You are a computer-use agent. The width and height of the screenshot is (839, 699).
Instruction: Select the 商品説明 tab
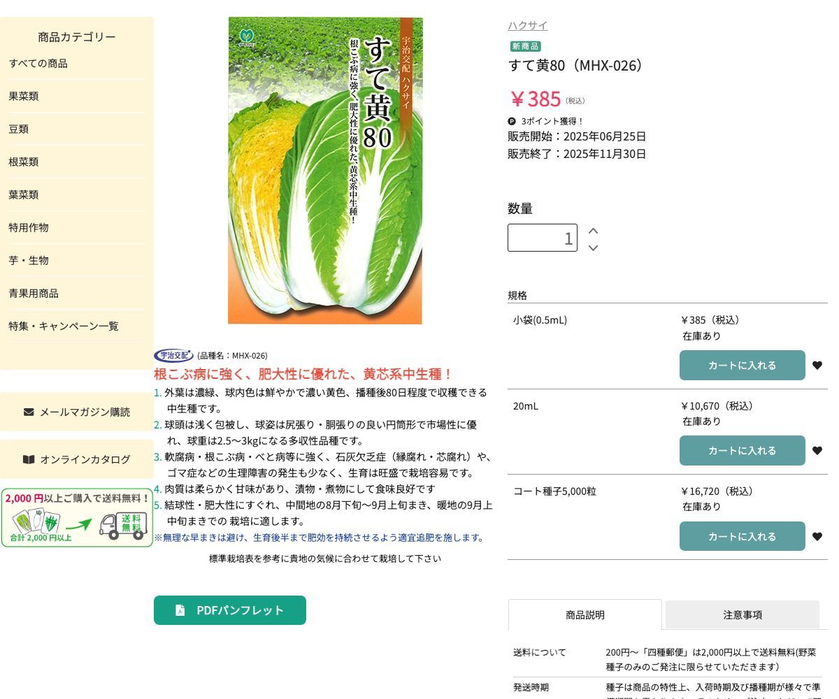pyautogui.click(x=585, y=615)
